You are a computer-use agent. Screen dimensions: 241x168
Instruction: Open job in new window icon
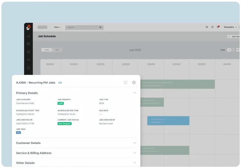click(x=126, y=82)
